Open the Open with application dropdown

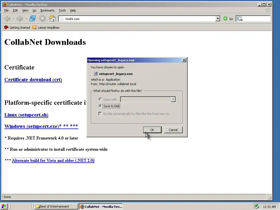[x=173, y=100]
